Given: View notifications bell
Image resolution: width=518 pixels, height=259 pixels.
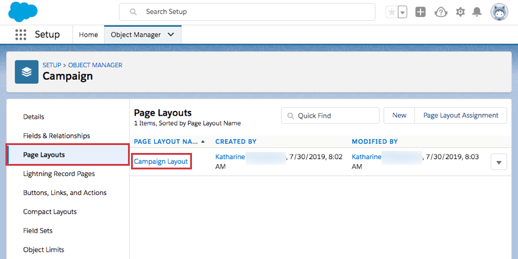Looking at the screenshot, I should pos(477,12).
